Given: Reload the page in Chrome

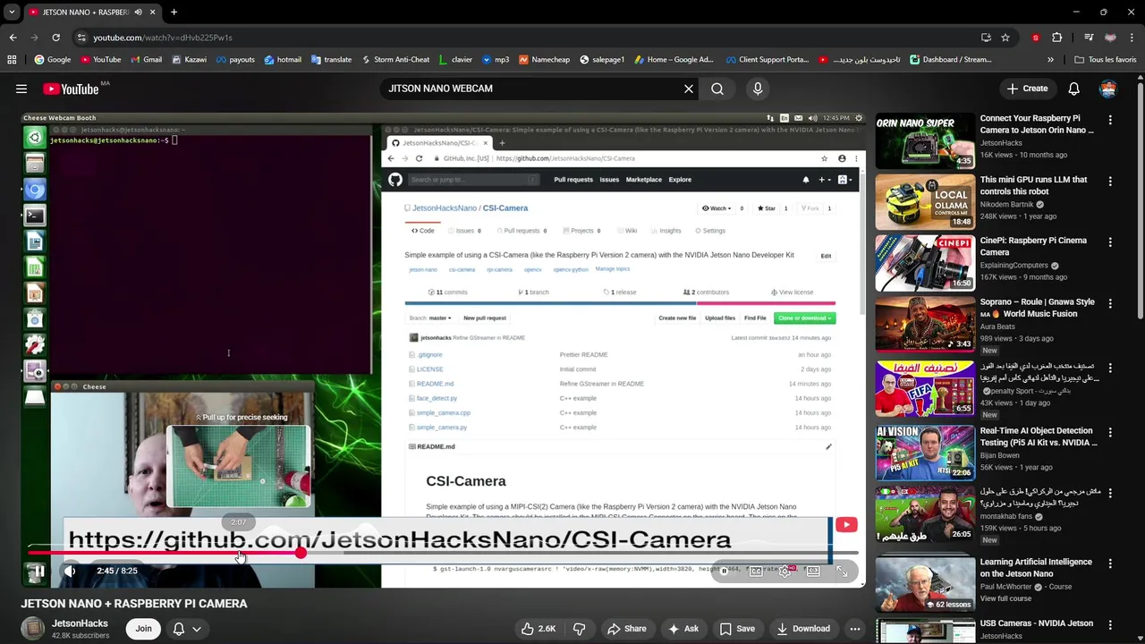Looking at the screenshot, I should (x=55, y=38).
